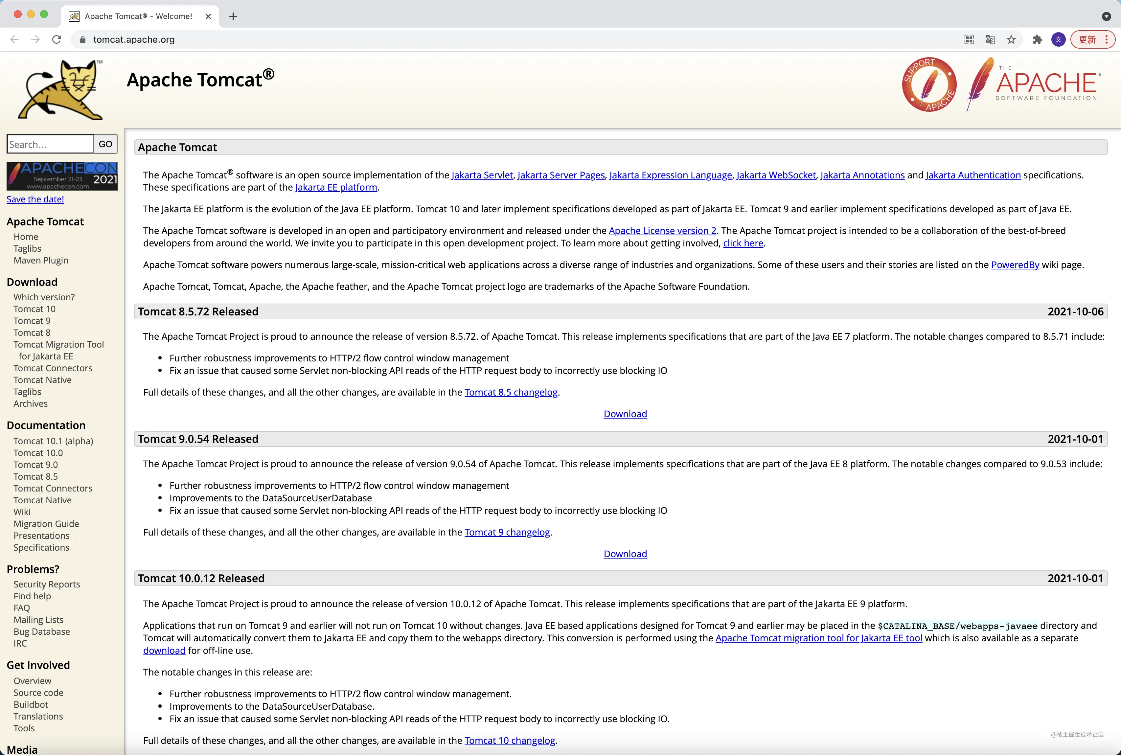The width and height of the screenshot is (1121, 755).
Task: Open the browser update menu button
Action: [1093, 39]
